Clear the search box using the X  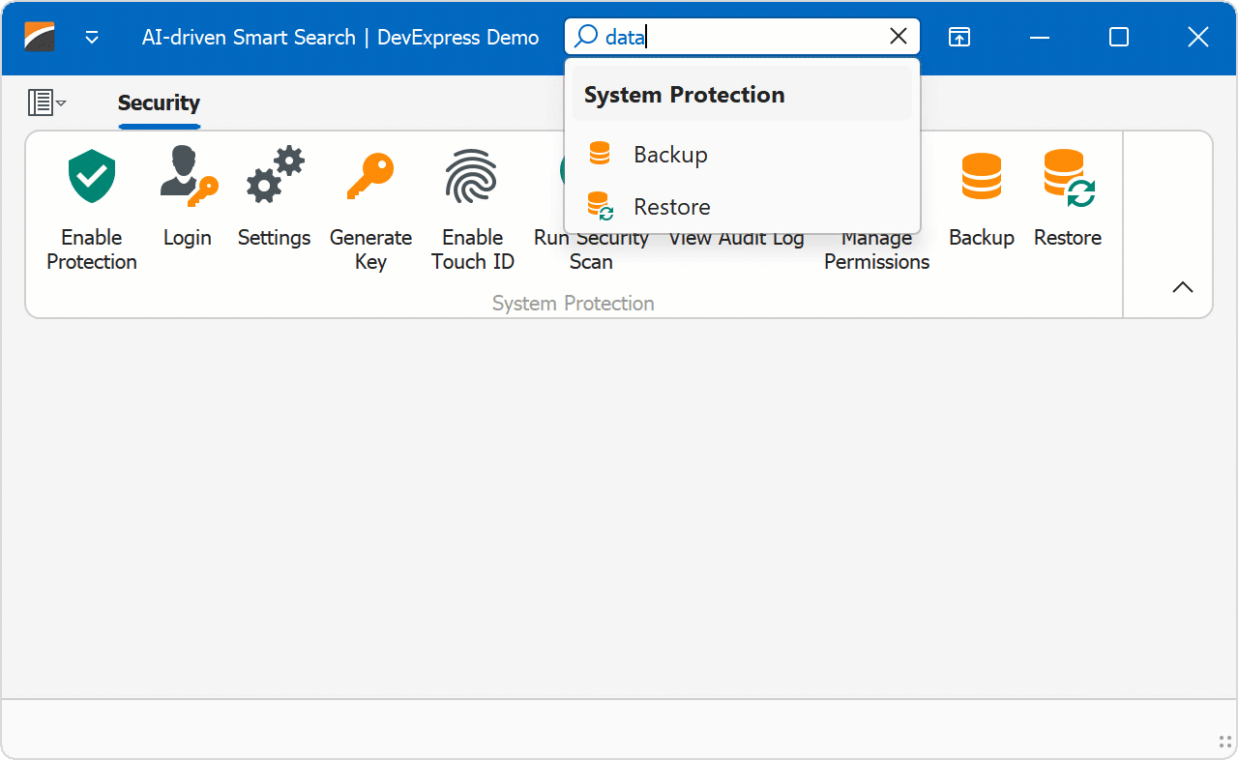point(899,36)
